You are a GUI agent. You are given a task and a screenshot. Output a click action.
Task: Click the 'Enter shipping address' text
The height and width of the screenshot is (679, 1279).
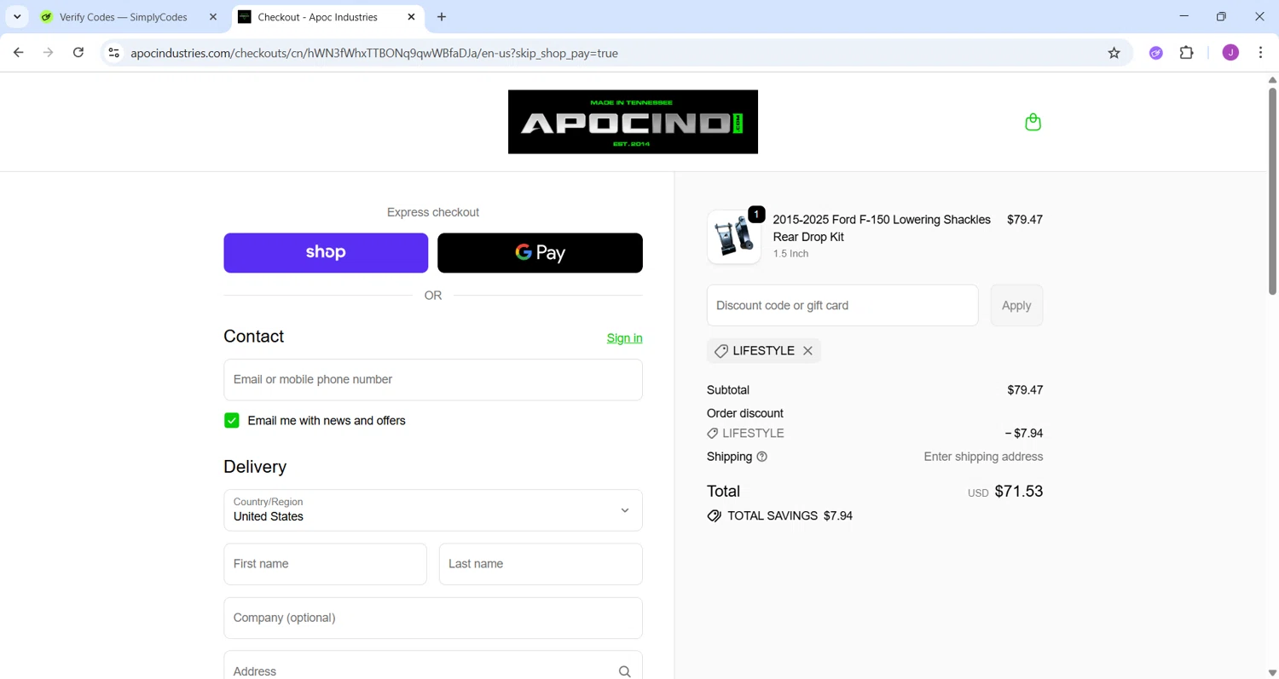point(983,457)
